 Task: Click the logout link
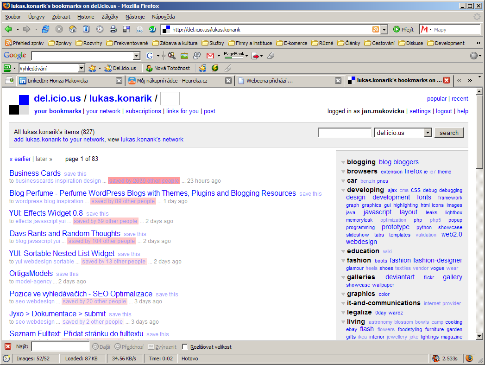[444, 111]
